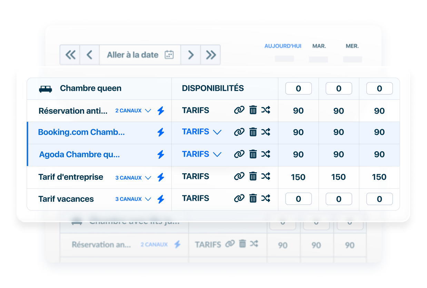Click lightning bolt icon for Tarif d'entreprise

[x=161, y=177]
